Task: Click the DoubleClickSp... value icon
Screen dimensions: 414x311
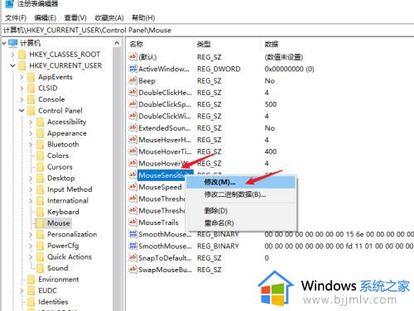Action: [132, 104]
